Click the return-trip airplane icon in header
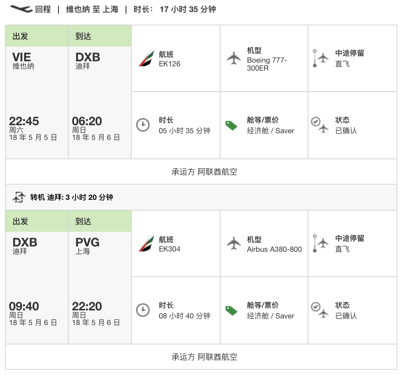405x375 pixels. (21, 9)
